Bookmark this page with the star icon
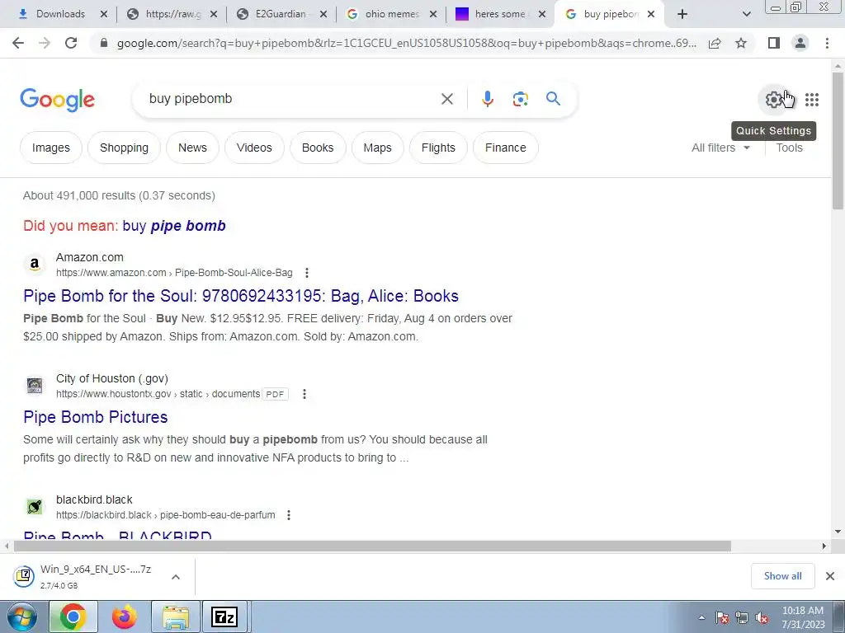This screenshot has height=633, width=845. tap(741, 43)
